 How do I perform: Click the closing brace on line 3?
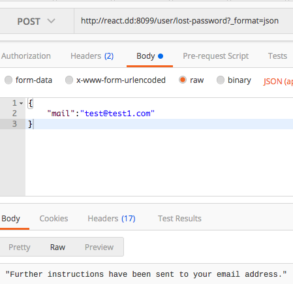click(30, 124)
